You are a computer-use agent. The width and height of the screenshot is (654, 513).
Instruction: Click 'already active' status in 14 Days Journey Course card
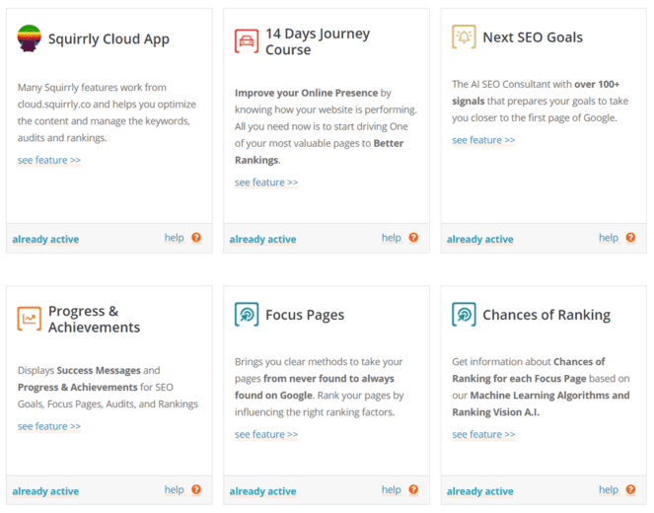click(262, 239)
